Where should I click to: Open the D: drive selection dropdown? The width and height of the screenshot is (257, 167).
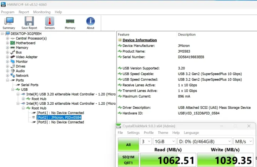[205, 141]
